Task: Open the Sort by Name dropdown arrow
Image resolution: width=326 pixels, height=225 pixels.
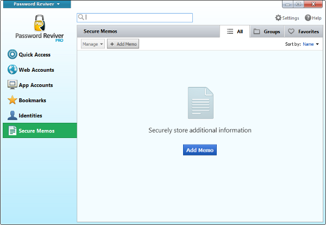Action: [317, 44]
